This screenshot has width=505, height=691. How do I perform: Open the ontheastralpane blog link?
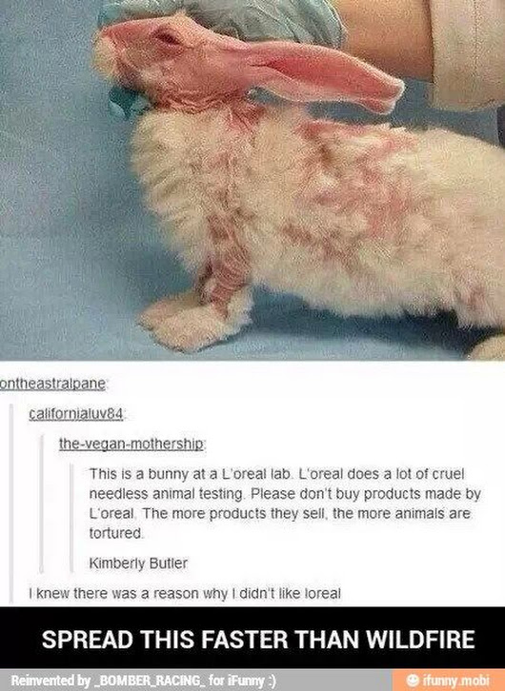tap(52, 384)
